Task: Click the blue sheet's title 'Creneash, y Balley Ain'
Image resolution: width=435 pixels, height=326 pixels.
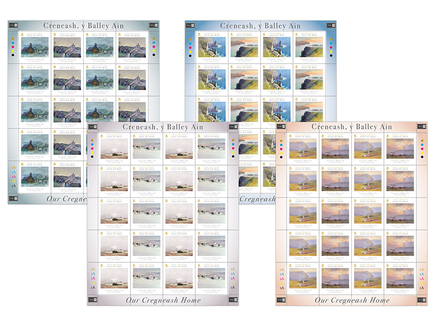Action: pyautogui.click(x=260, y=26)
